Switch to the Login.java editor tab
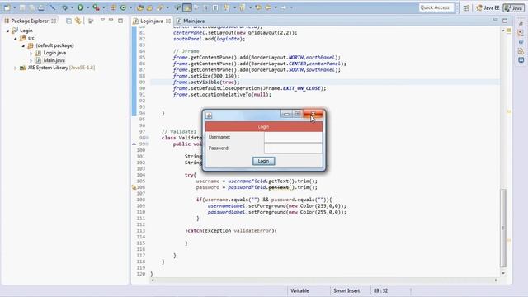The height and width of the screenshot is (297, 528). [x=152, y=21]
